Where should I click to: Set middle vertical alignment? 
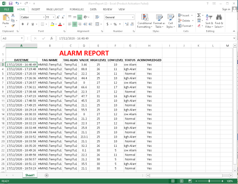click(x=75, y=17)
